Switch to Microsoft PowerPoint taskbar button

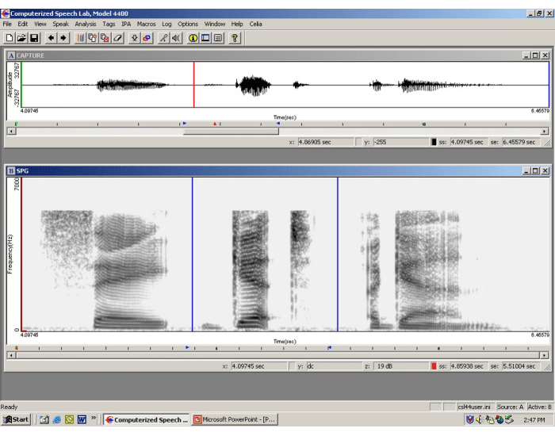point(235,419)
